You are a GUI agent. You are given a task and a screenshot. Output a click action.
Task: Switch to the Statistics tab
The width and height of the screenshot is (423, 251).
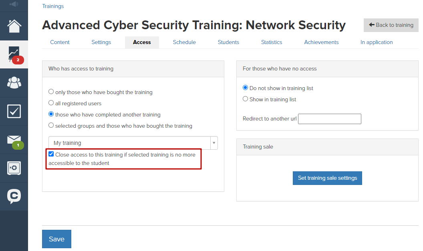(272, 42)
